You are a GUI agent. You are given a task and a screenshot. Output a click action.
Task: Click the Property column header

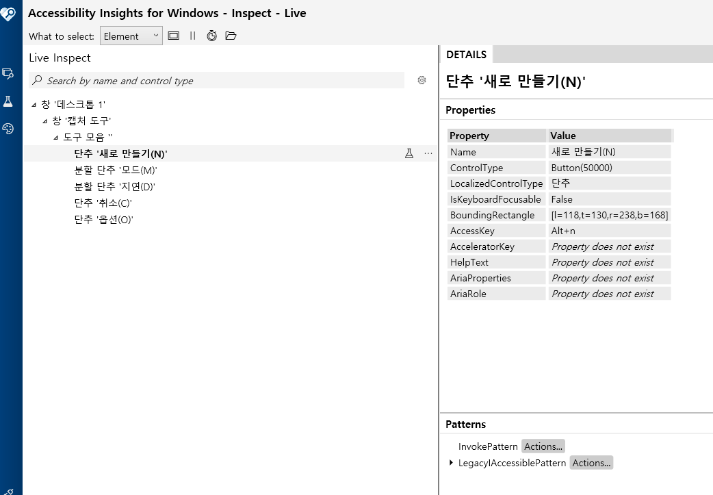click(497, 136)
